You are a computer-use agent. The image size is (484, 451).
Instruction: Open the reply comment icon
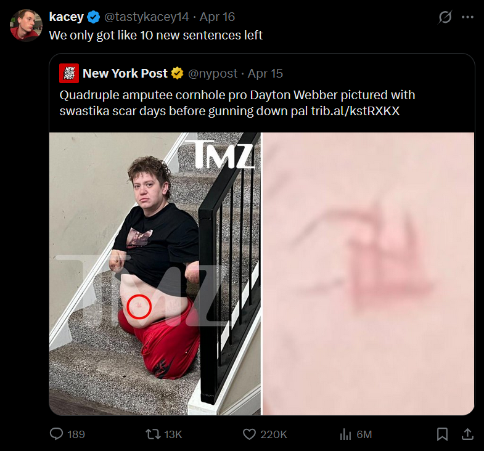point(57,434)
